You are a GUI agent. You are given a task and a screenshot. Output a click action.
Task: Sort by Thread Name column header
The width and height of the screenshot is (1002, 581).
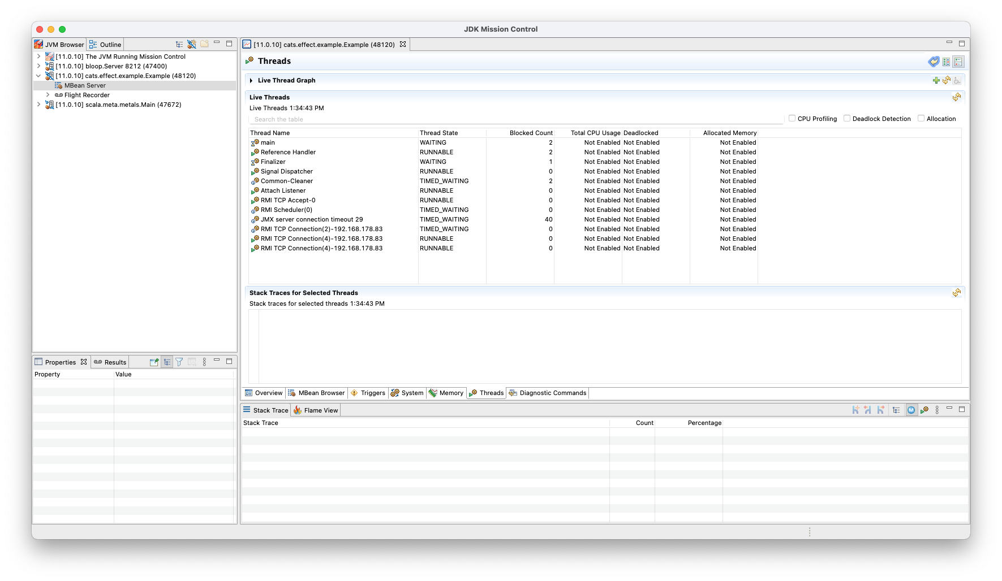[333, 133]
